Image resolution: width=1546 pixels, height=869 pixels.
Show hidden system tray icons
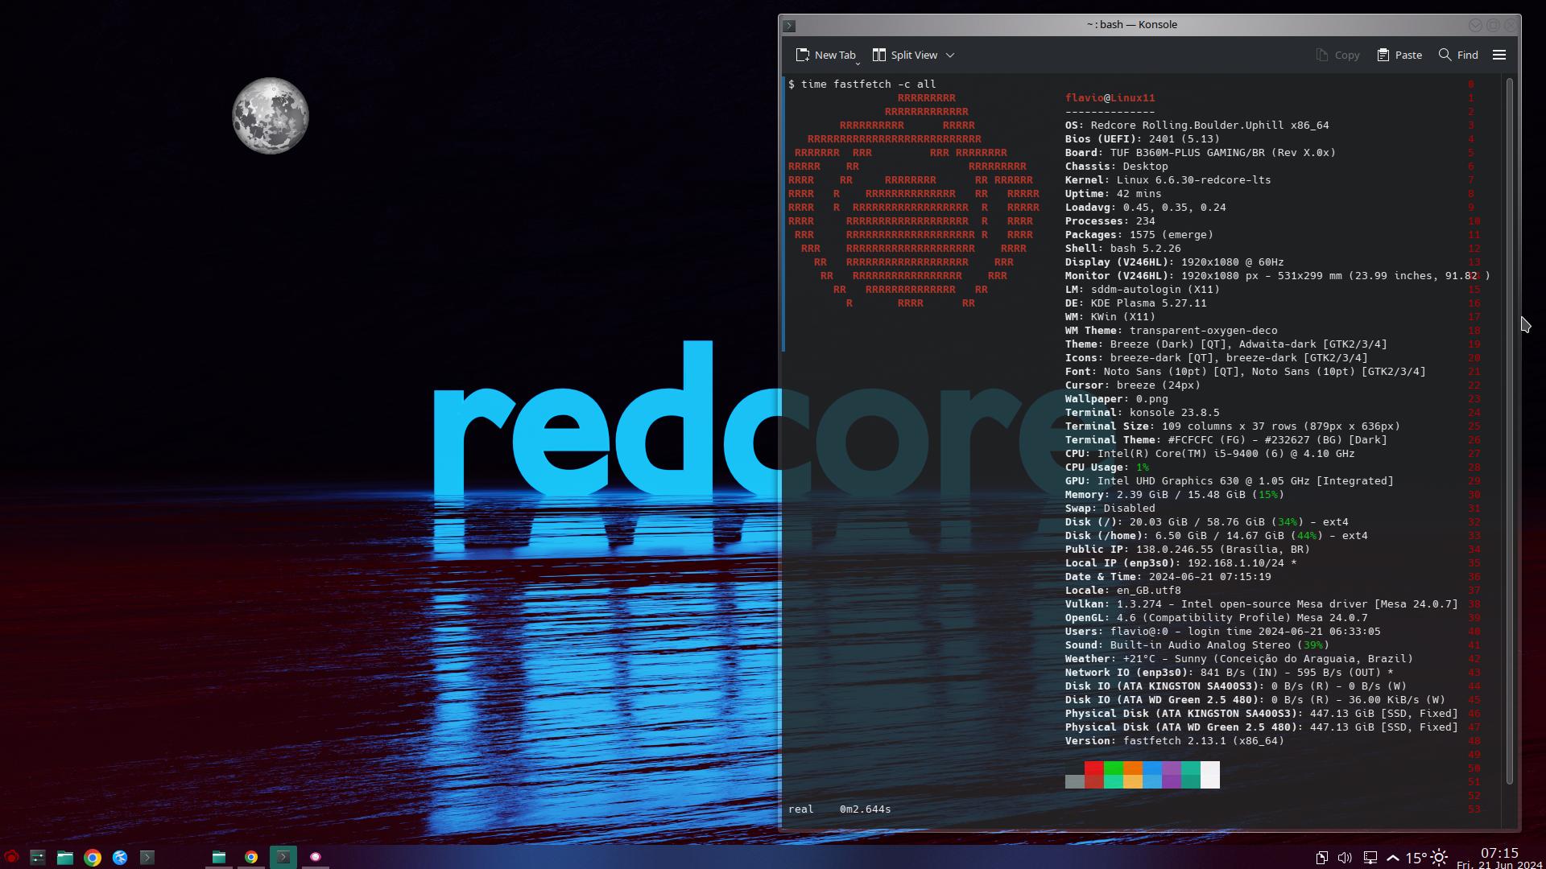tap(1393, 858)
